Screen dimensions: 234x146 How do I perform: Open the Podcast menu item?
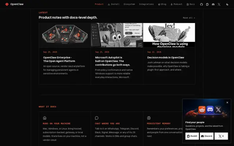pos(176,4)
